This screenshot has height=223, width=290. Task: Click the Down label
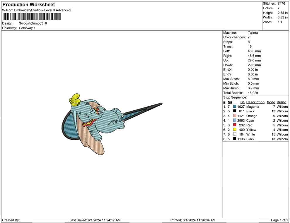(x=228, y=65)
